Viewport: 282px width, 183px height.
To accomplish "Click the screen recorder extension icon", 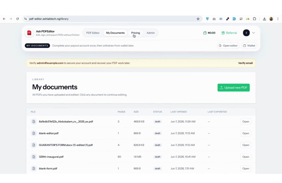I will coord(221,19).
